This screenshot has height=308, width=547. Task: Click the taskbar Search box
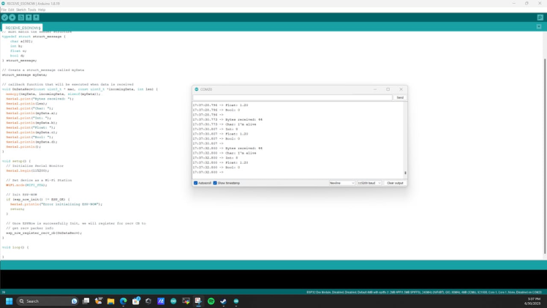(x=47, y=301)
